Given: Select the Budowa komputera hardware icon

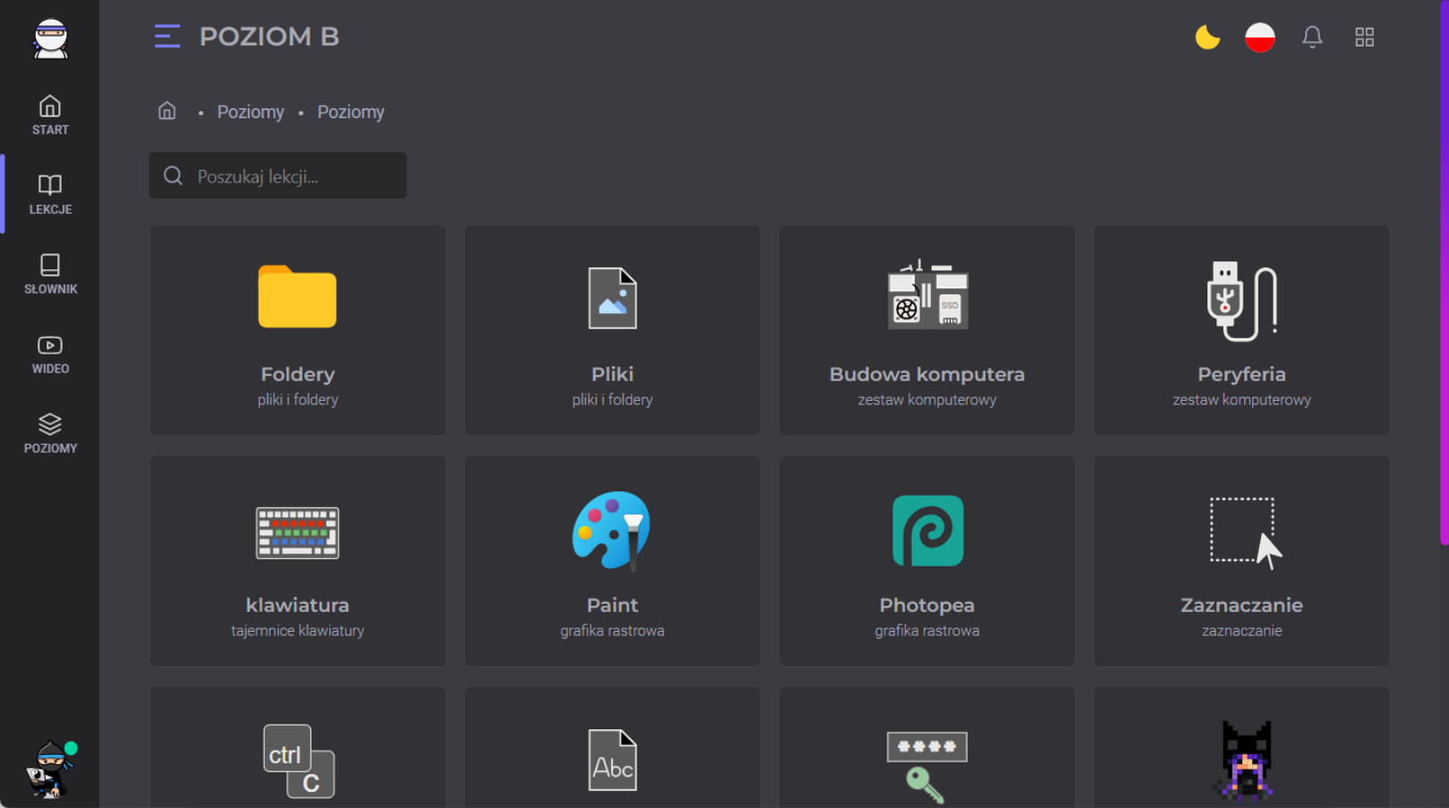Looking at the screenshot, I should coord(927,296).
